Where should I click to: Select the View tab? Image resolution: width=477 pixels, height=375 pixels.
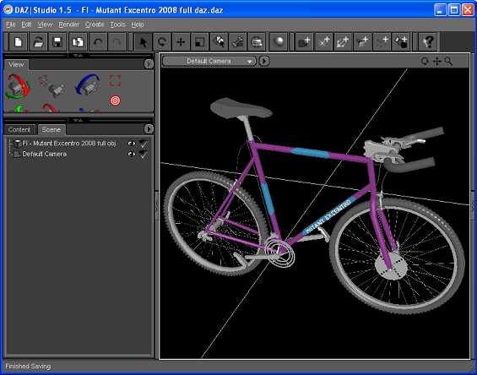point(16,64)
